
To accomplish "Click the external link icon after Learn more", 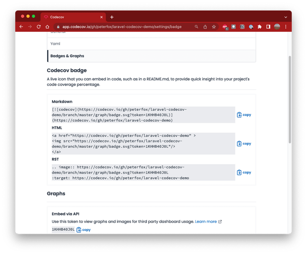I will [x=220, y=222].
